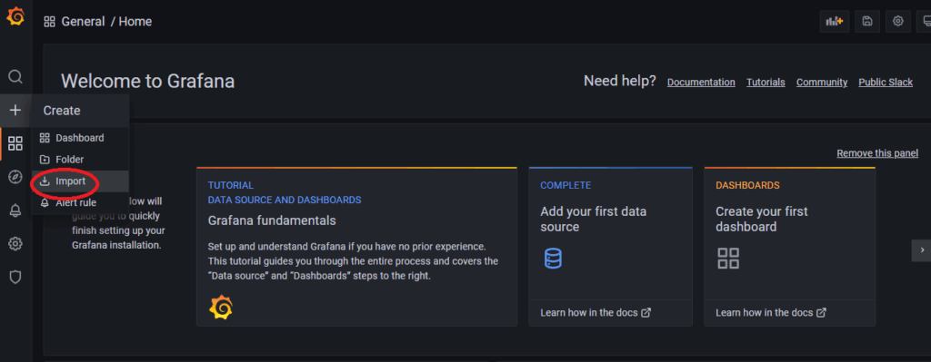Click the Save dashboard icon
The image size is (931, 362).
click(x=867, y=22)
